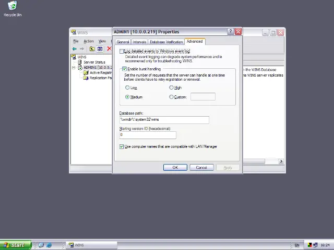334x250 pixels.
Task: Click the WINS window back arrow
Action: click(74, 49)
